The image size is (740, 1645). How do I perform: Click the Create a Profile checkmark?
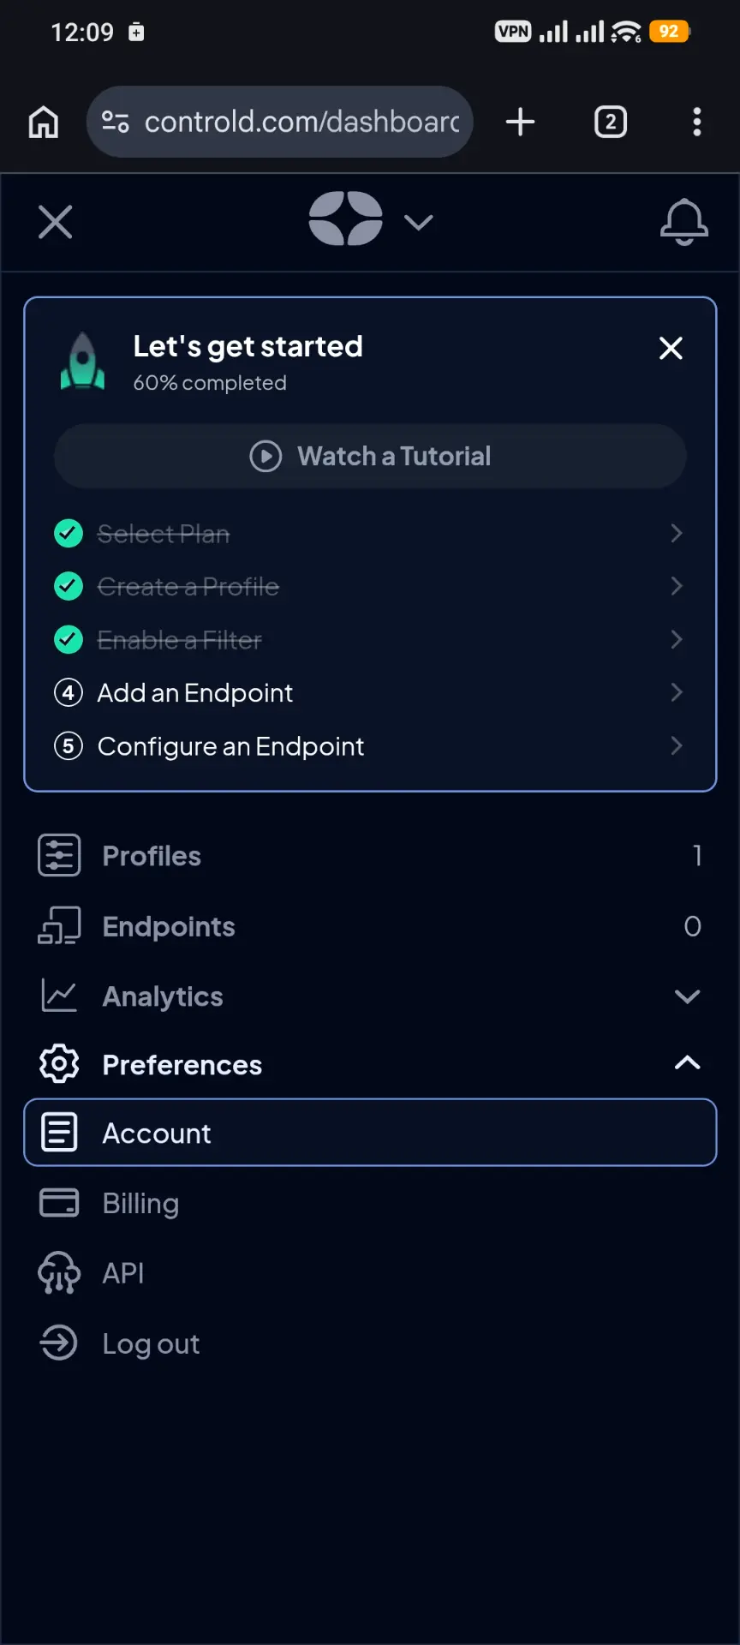[x=69, y=587]
